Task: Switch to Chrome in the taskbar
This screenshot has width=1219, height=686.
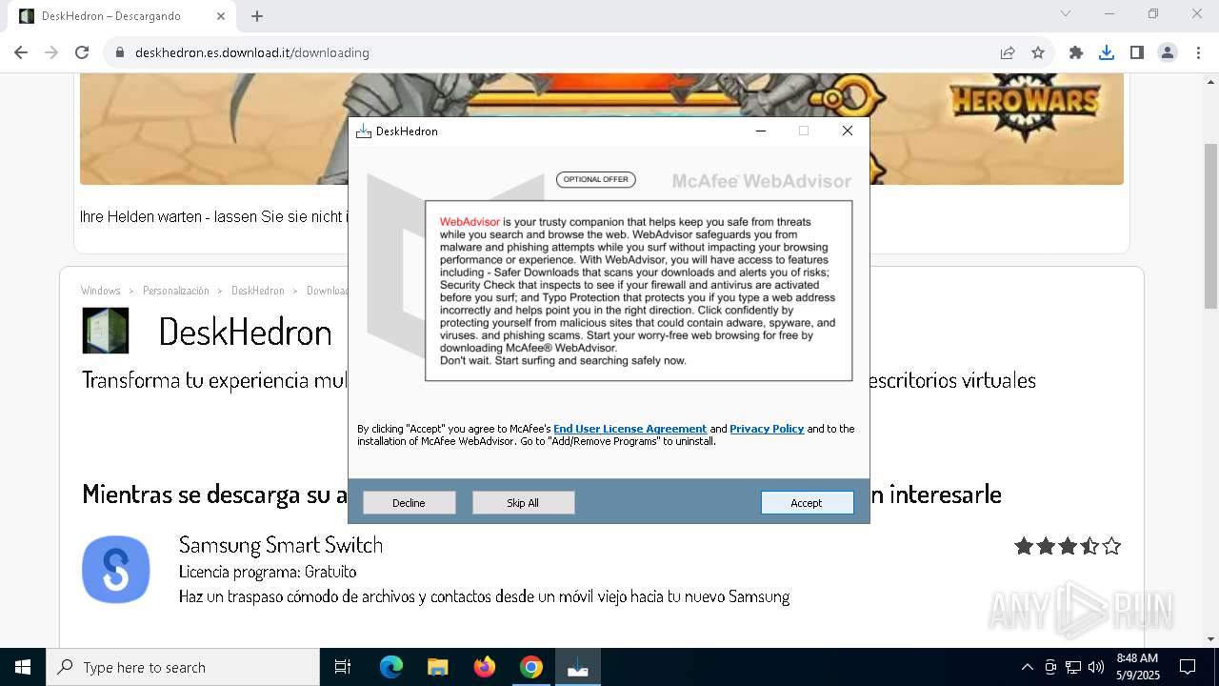Action: (x=531, y=667)
